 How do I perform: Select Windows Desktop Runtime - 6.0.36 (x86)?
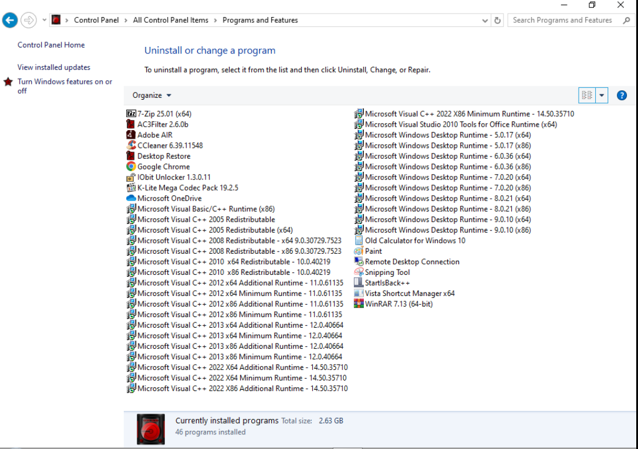[448, 166]
